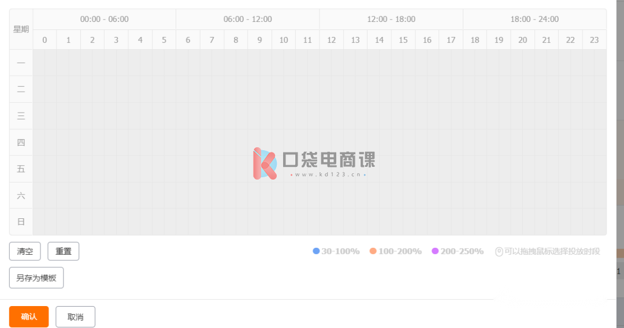
Task: Select the 06:00 - 12:00 period header
Action: coord(247,19)
